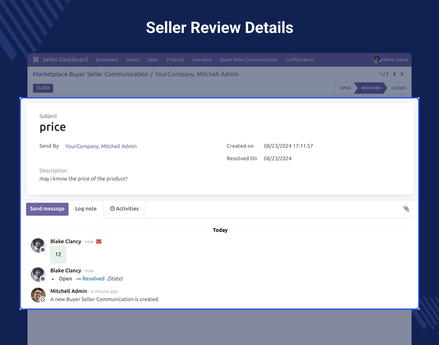Click the 'Today' date separator label
Viewport: 439px width, 345px height.
click(220, 230)
